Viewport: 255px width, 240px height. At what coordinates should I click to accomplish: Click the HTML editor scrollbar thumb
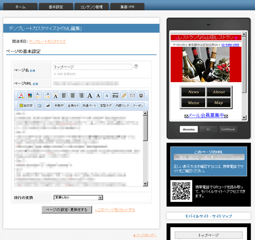[145, 128]
